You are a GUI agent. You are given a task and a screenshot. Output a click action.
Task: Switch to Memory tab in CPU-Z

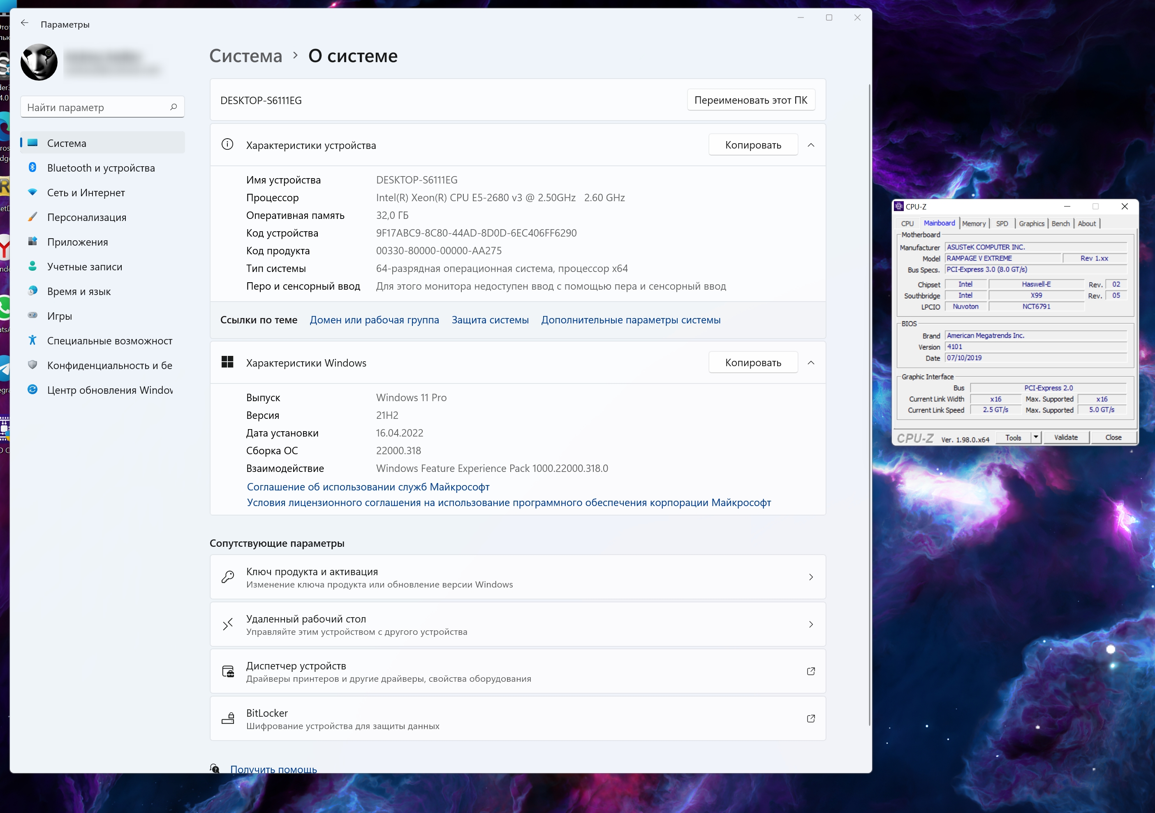coord(973,223)
